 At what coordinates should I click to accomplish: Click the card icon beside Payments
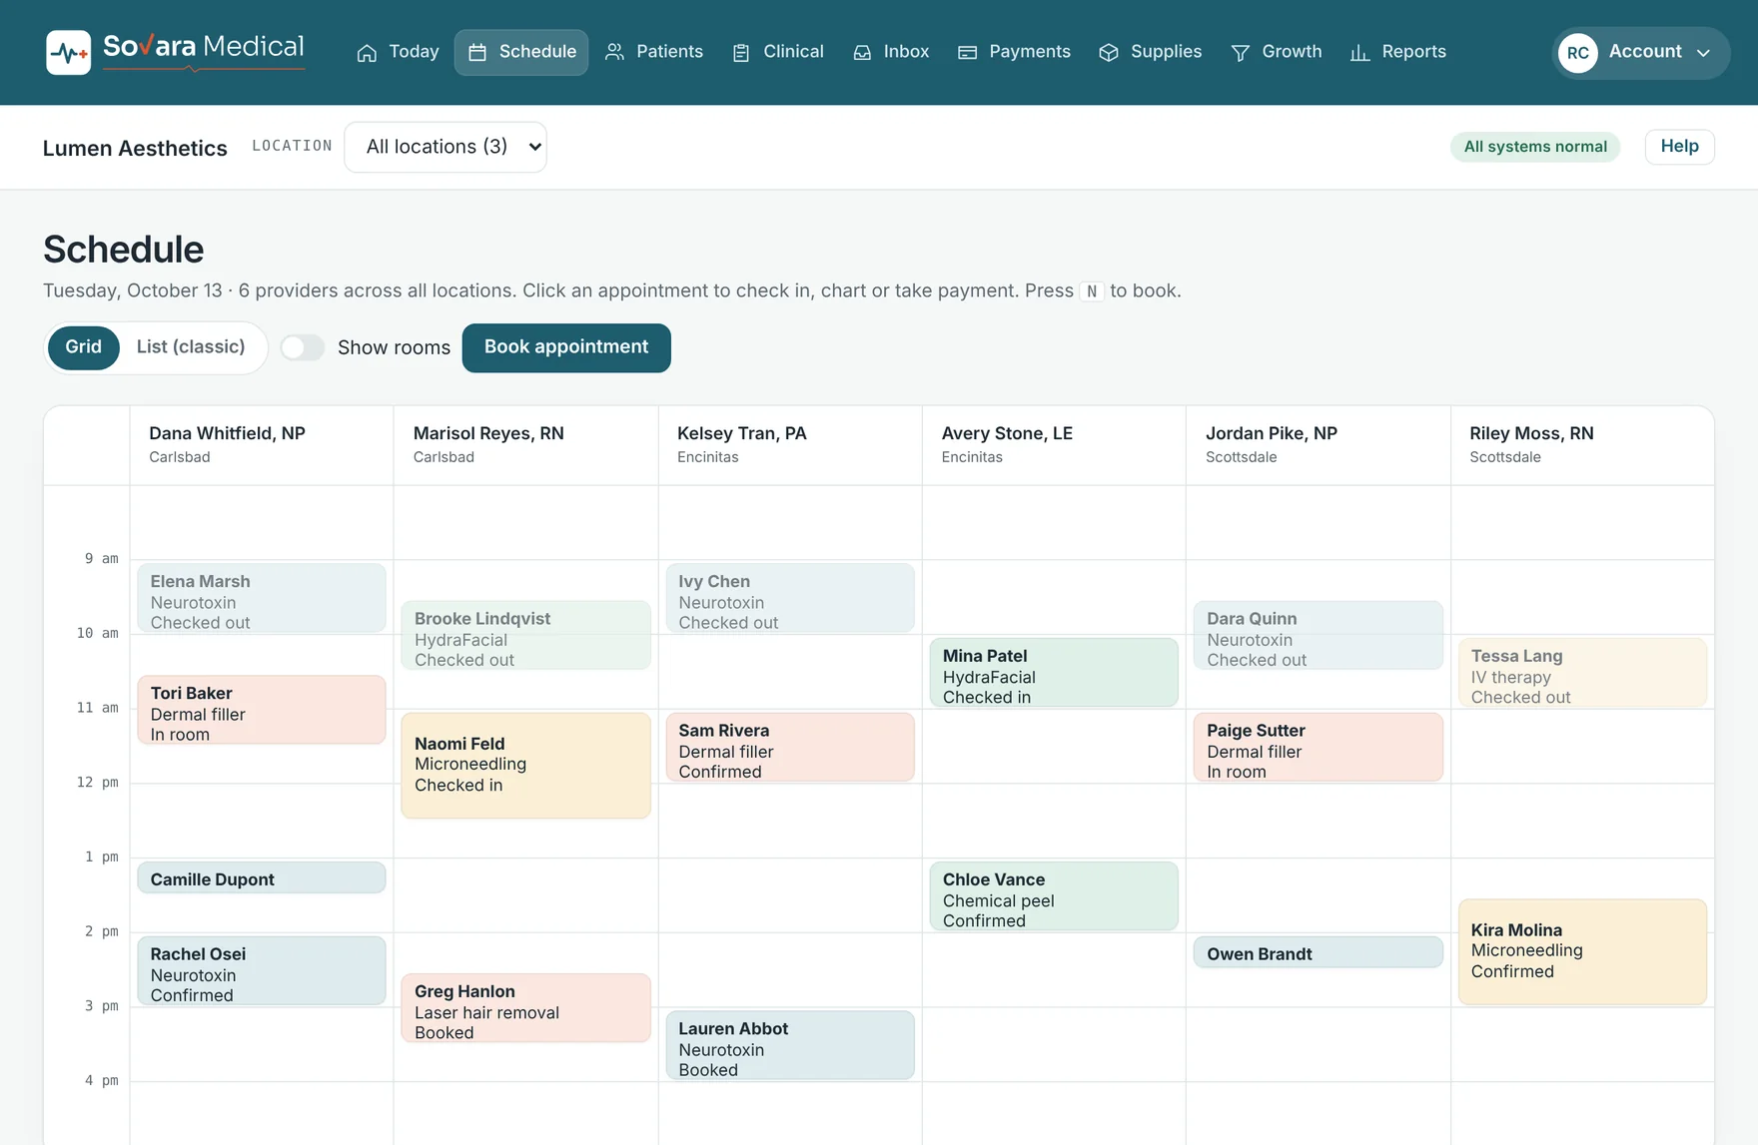(967, 53)
